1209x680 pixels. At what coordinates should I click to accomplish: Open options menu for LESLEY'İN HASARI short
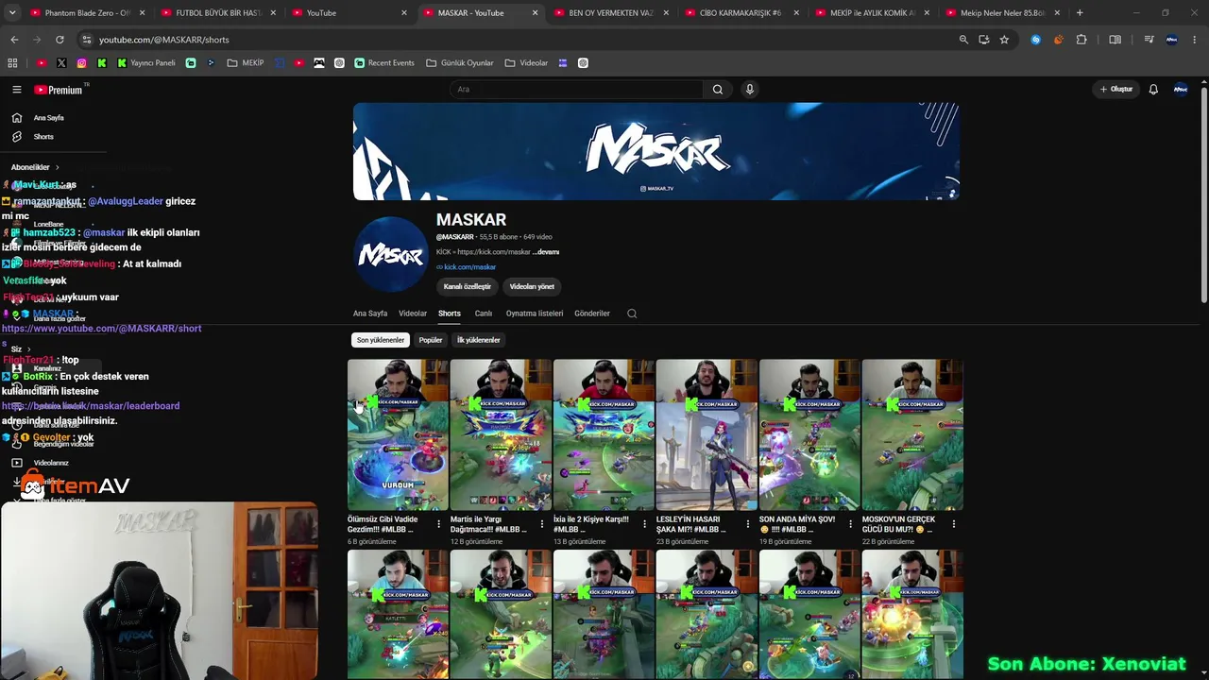[747, 524]
